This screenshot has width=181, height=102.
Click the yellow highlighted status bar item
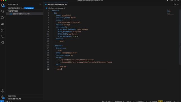160,101
